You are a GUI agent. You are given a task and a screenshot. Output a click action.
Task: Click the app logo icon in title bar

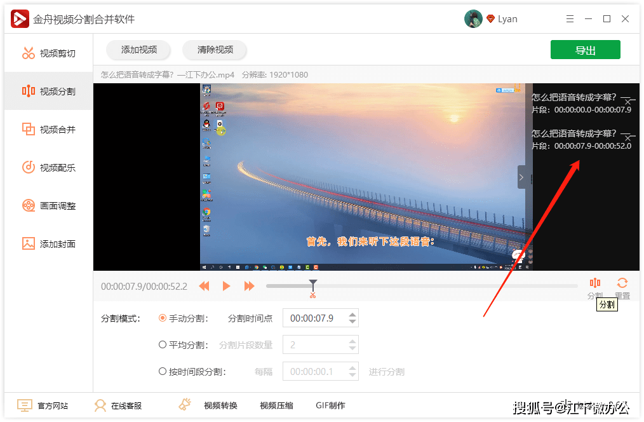tap(20, 19)
